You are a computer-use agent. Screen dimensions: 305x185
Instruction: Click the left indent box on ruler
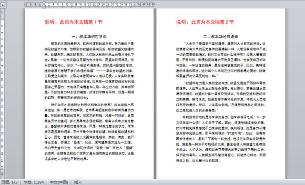coord(44,8)
